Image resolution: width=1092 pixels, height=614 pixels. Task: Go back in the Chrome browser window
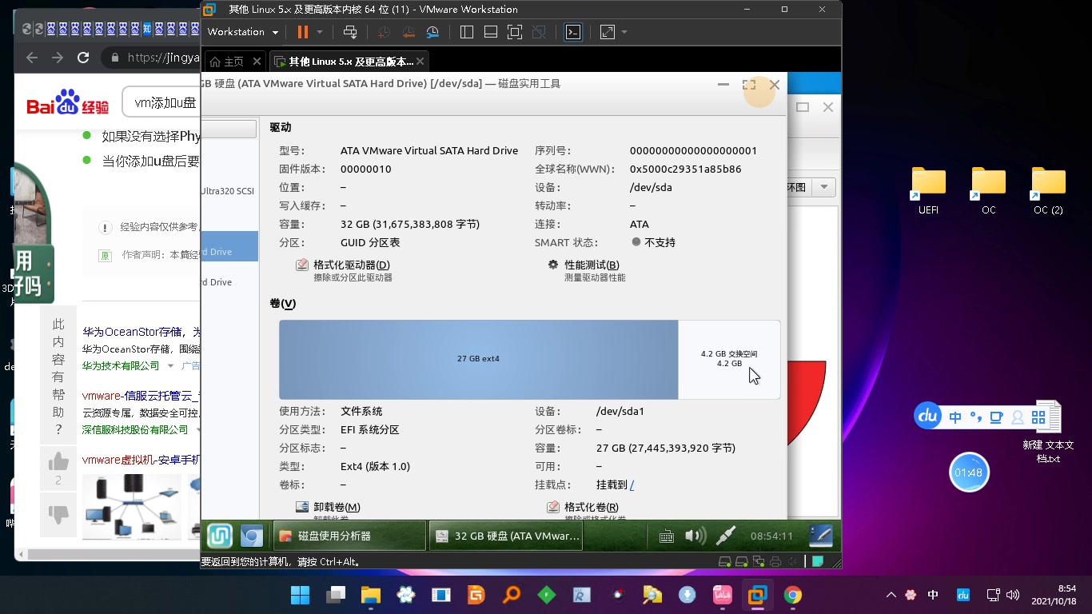click(32, 58)
